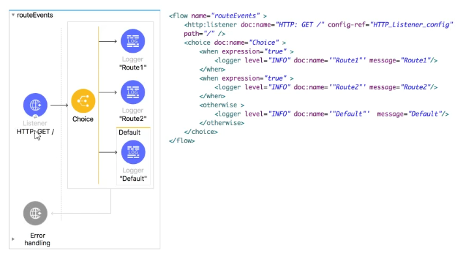Select the "Route1" Logger icon
The height and width of the screenshot is (253, 467).
[133, 41]
